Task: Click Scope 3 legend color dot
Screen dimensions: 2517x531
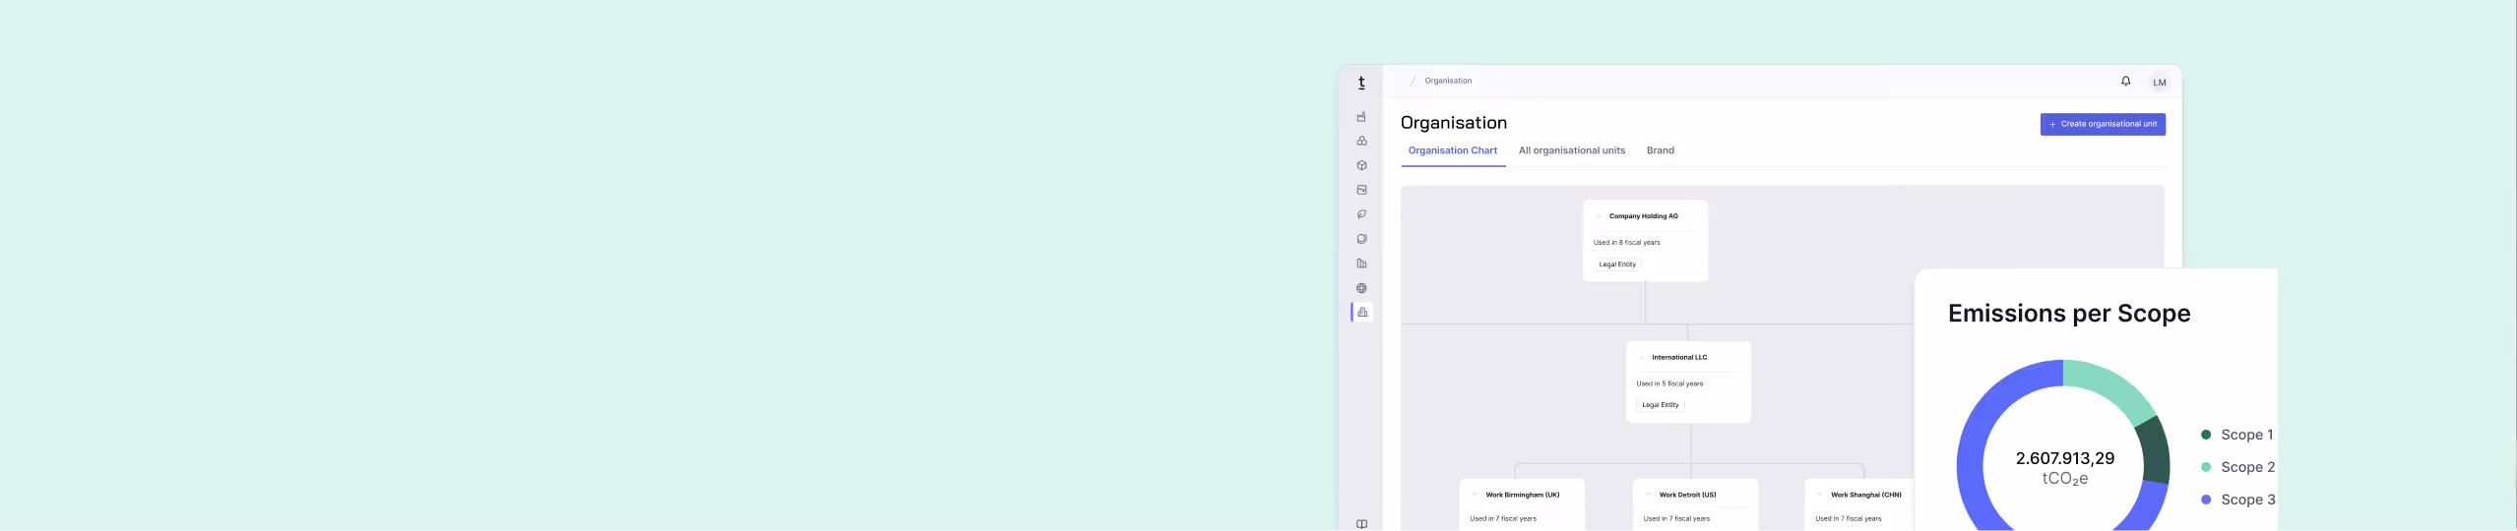Action: 2206,500
